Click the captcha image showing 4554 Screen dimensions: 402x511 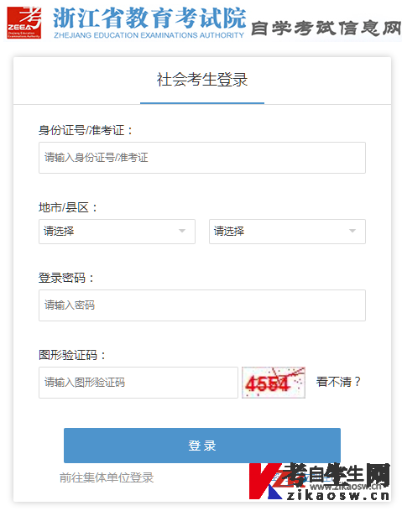point(274,383)
